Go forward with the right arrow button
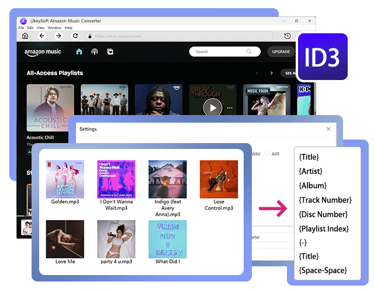This screenshot has height=292, width=374. 58,36
